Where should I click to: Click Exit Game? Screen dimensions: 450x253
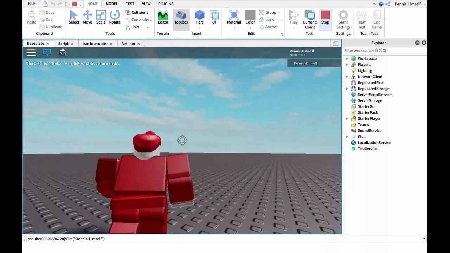coord(377,19)
